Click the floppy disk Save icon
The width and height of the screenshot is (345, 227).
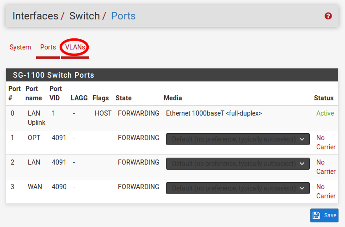(x=316, y=215)
